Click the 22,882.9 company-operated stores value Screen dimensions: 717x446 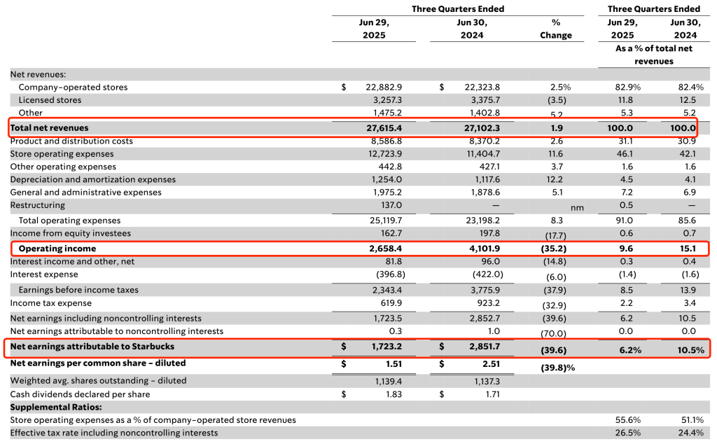tap(384, 87)
